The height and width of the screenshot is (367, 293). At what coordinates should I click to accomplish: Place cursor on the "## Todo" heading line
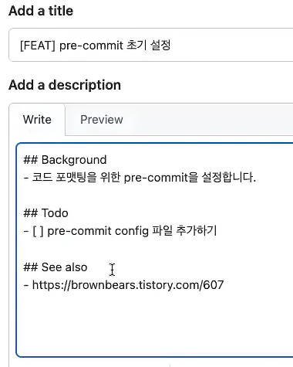(x=45, y=213)
